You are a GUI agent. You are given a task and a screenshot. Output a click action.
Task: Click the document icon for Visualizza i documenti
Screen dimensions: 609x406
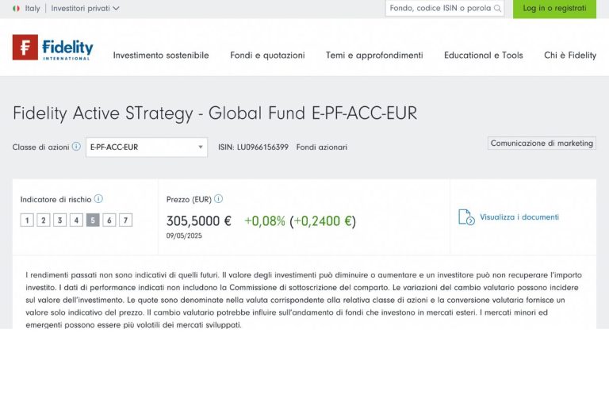(x=466, y=217)
